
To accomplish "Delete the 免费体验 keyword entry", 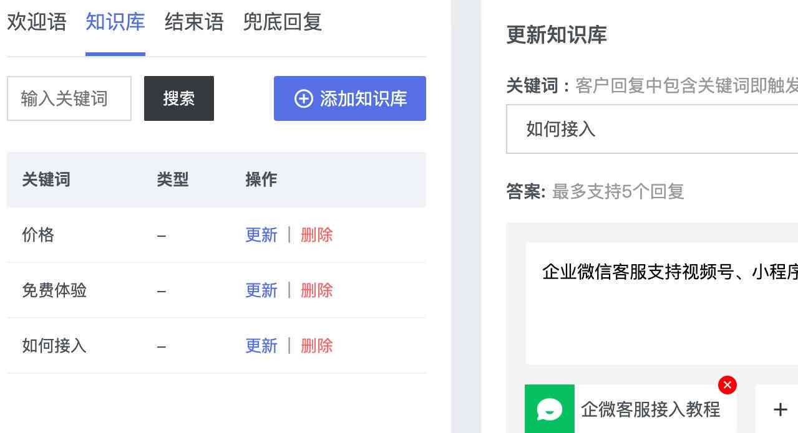I will 317,290.
